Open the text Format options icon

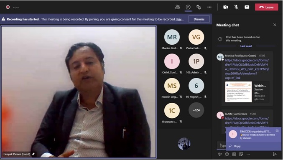[219, 154]
